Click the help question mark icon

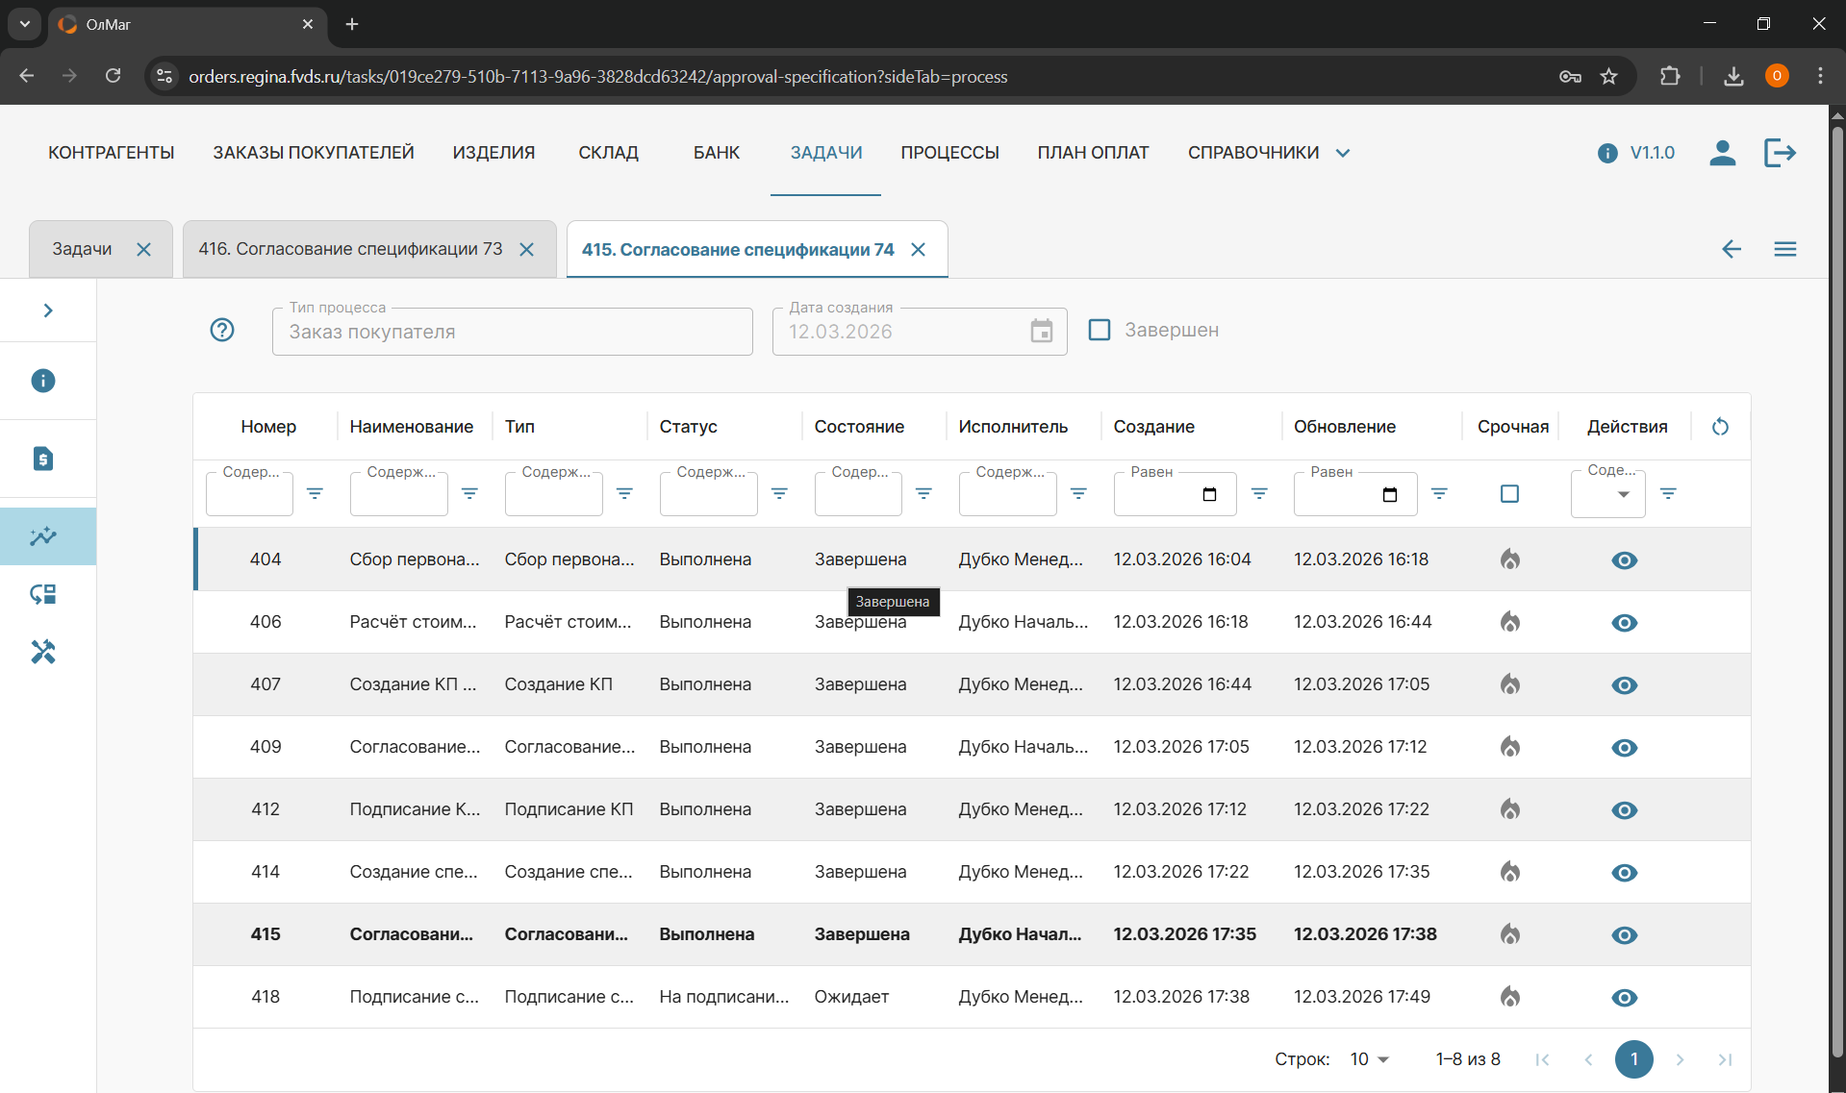pyautogui.click(x=222, y=331)
